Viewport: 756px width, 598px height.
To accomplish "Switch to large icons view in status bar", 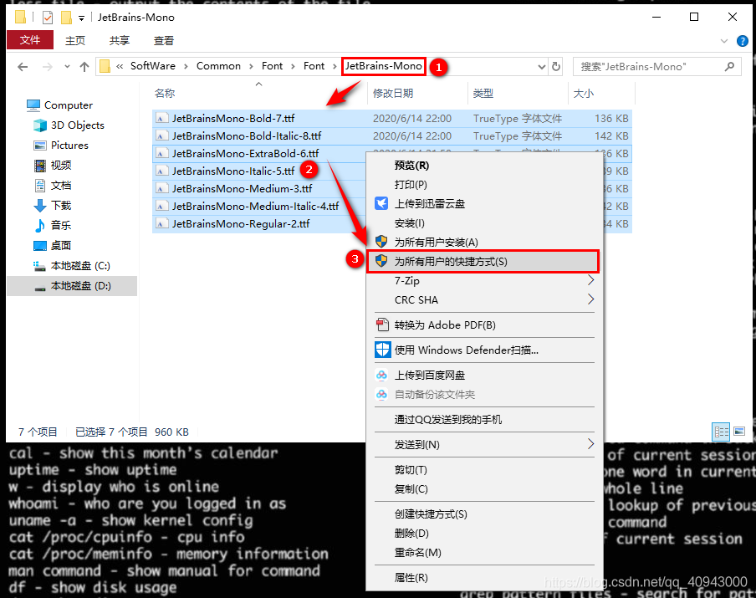I will tap(739, 432).
